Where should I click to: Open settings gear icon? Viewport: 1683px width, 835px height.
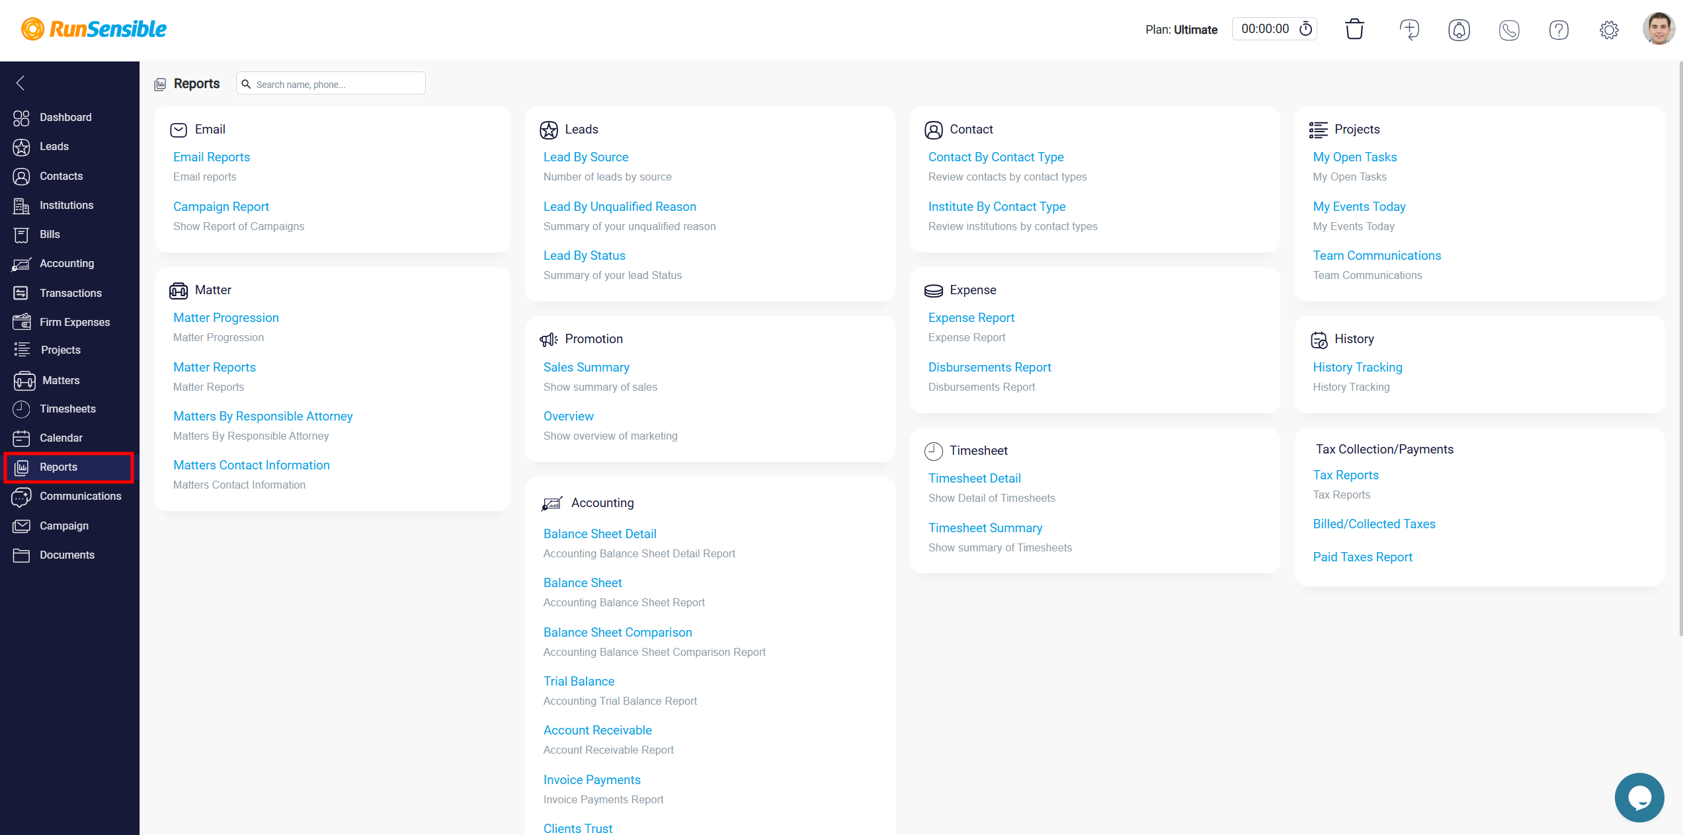pos(1609,30)
